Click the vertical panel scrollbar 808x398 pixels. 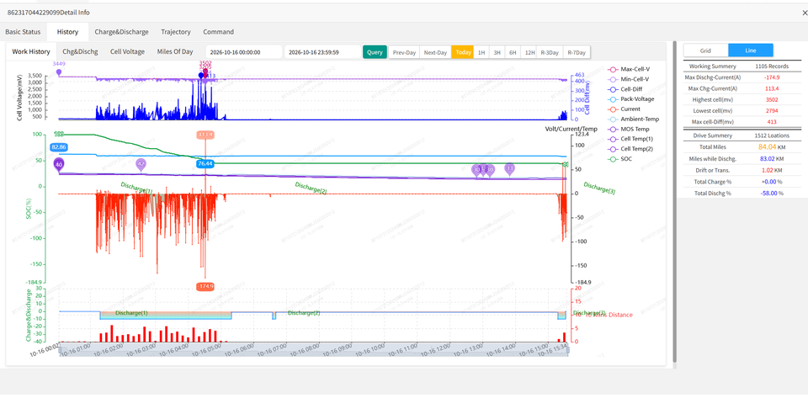coord(674,201)
